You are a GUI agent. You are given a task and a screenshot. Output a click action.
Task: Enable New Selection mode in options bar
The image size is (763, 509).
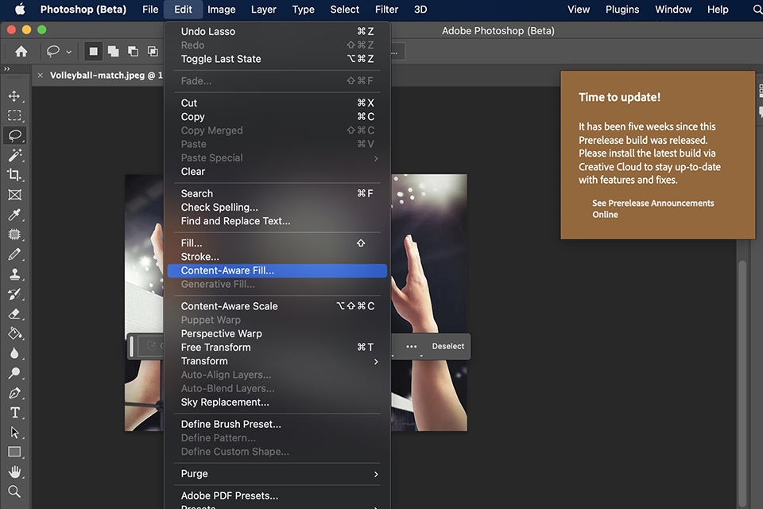click(93, 51)
